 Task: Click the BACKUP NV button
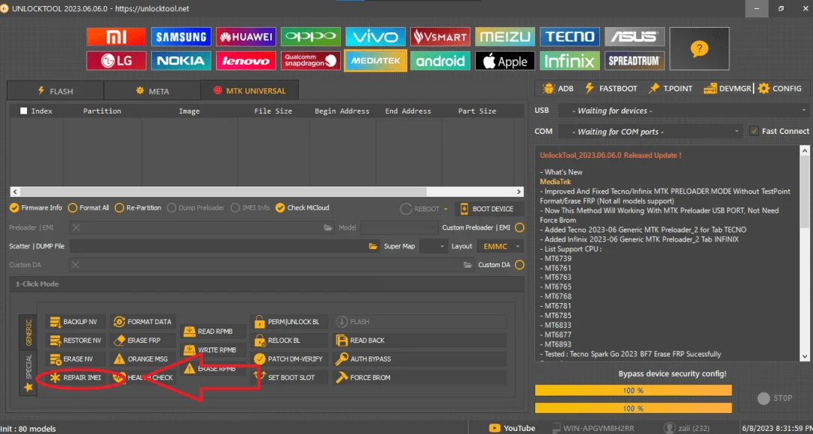(76, 322)
